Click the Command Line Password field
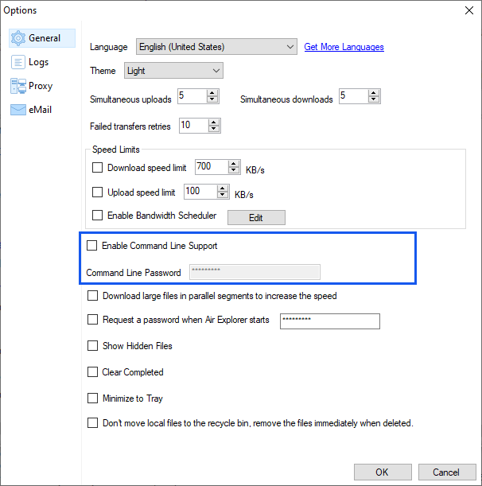 (x=255, y=272)
